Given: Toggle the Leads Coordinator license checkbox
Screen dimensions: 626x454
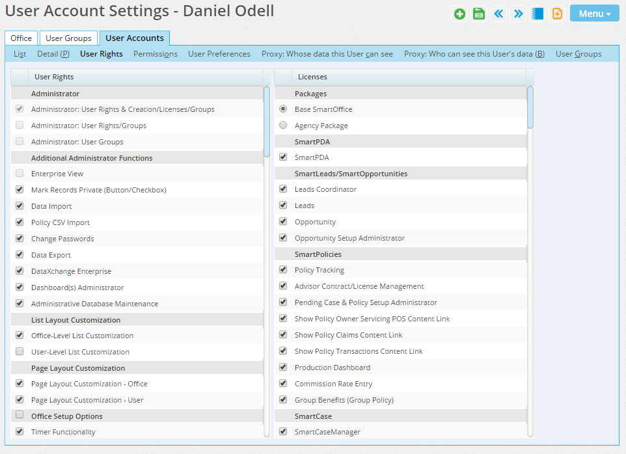Looking at the screenshot, I should (x=283, y=189).
